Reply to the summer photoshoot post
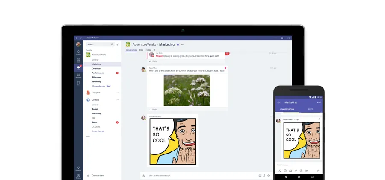Screen dimensions: 385x180 (153, 110)
